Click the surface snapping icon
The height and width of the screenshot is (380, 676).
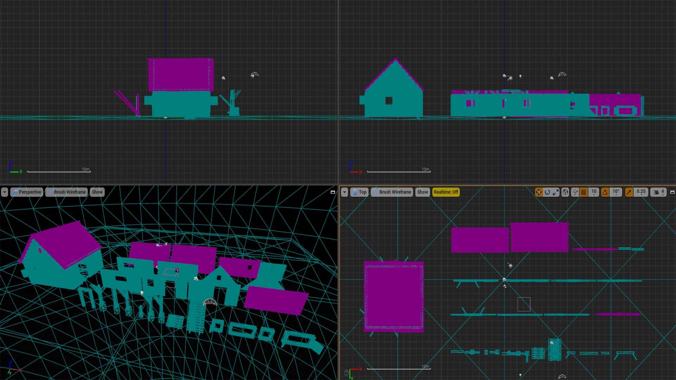tap(575, 192)
